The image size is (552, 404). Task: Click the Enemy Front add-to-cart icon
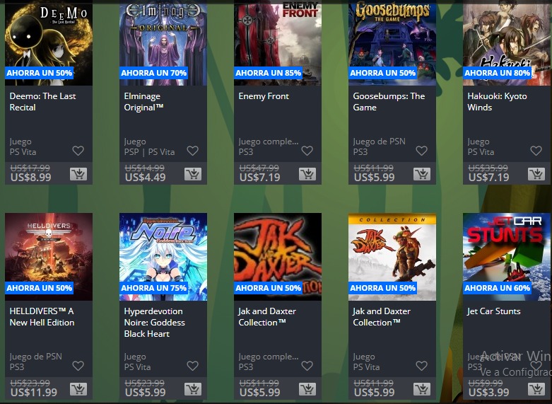click(x=307, y=174)
